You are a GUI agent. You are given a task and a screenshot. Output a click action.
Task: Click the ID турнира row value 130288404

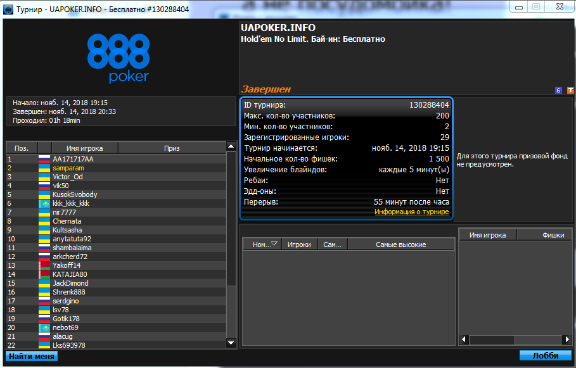tap(429, 105)
